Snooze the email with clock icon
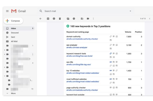153x101 pixels. coord(74,19)
